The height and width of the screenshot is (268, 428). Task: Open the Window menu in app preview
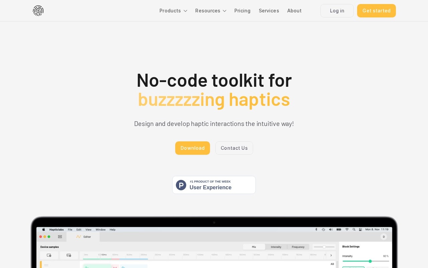(101, 229)
